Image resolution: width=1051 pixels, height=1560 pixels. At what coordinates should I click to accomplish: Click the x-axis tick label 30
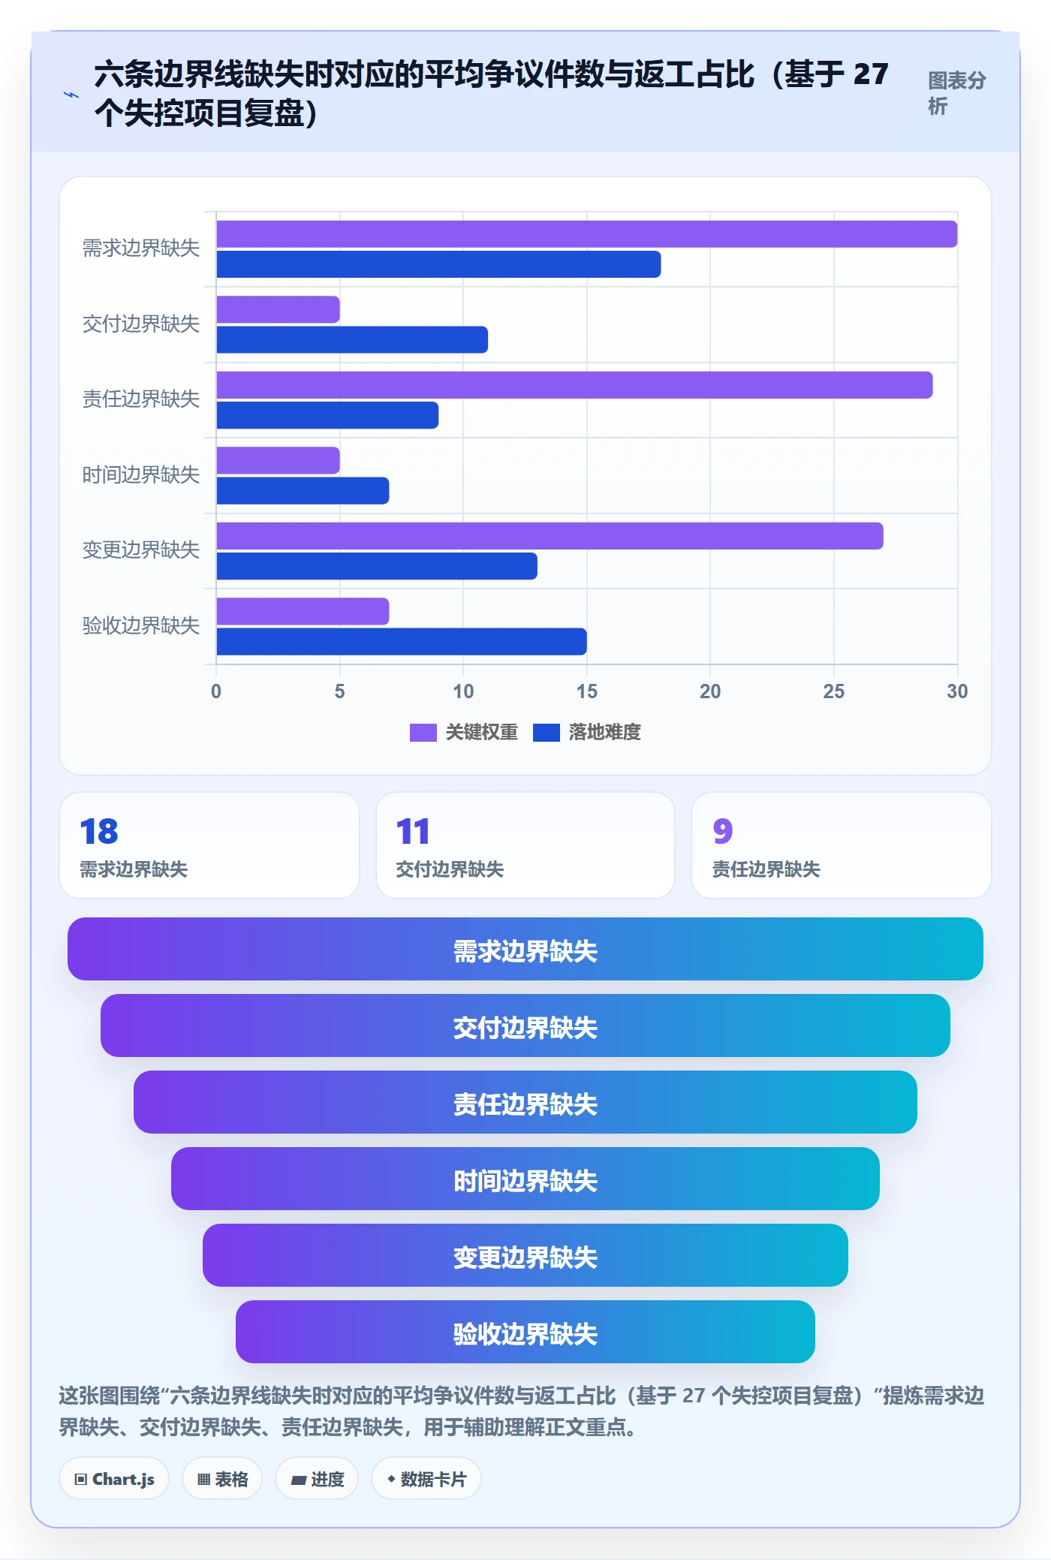pyautogui.click(x=957, y=691)
